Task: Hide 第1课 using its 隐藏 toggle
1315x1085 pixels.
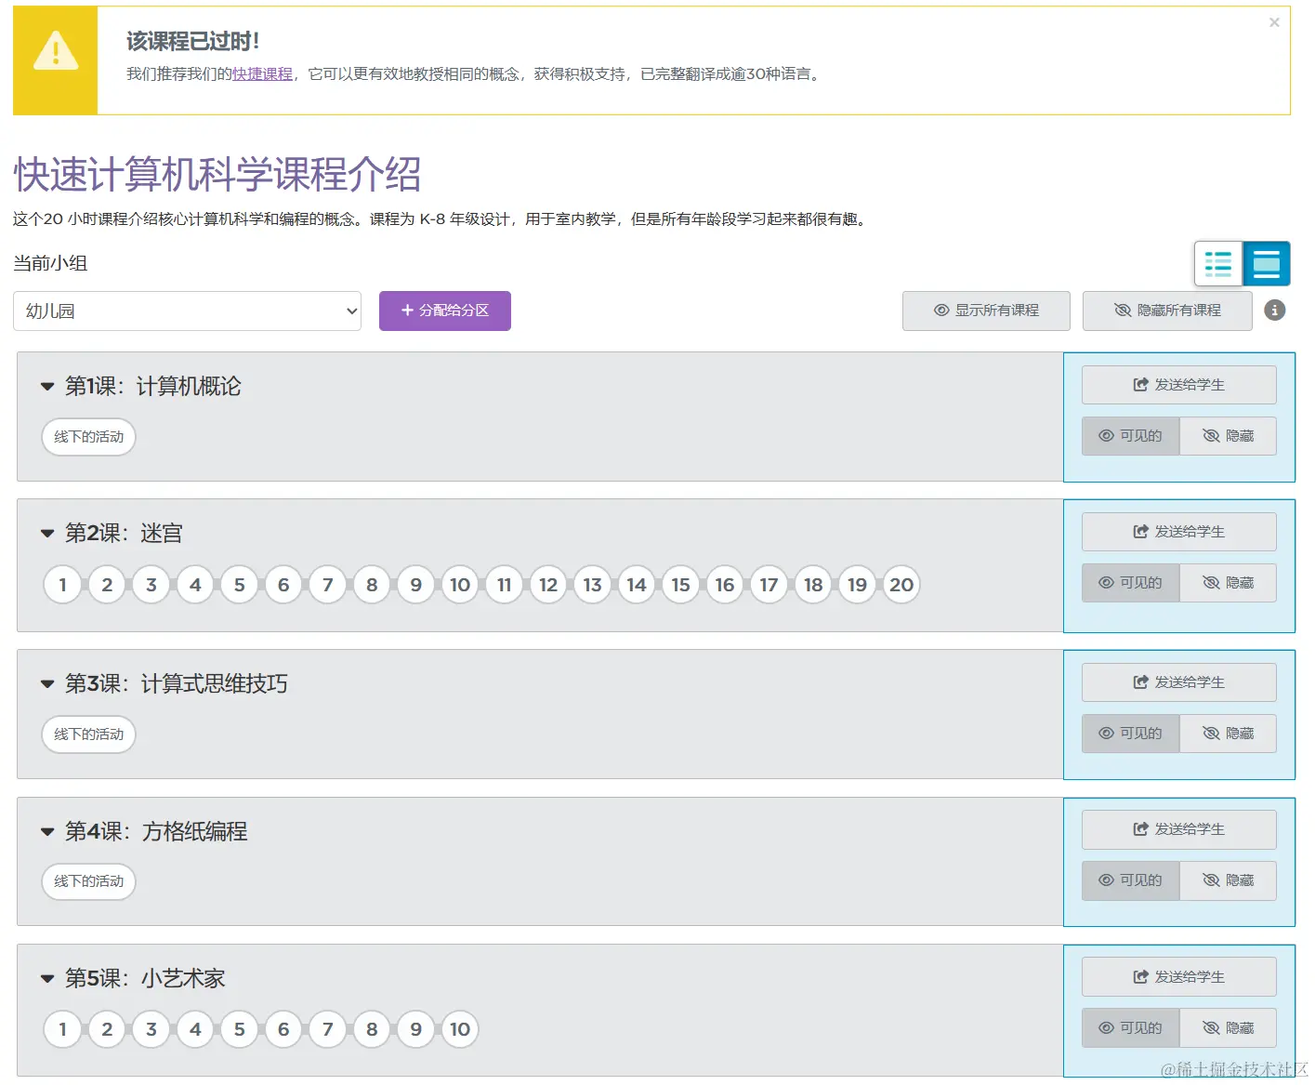Action: (x=1228, y=435)
